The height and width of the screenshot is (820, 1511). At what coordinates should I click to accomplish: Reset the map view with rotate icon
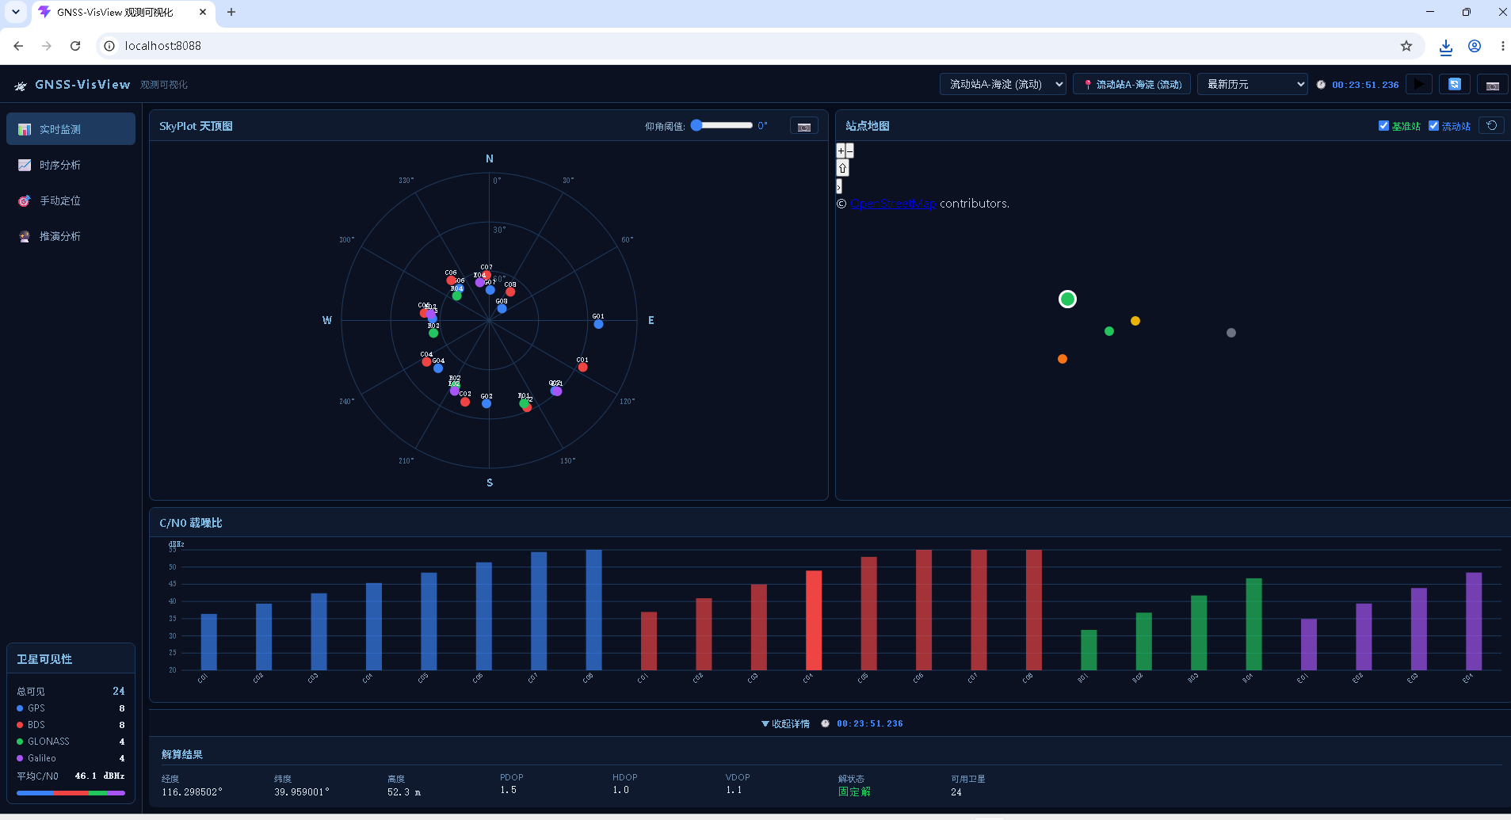1491,125
